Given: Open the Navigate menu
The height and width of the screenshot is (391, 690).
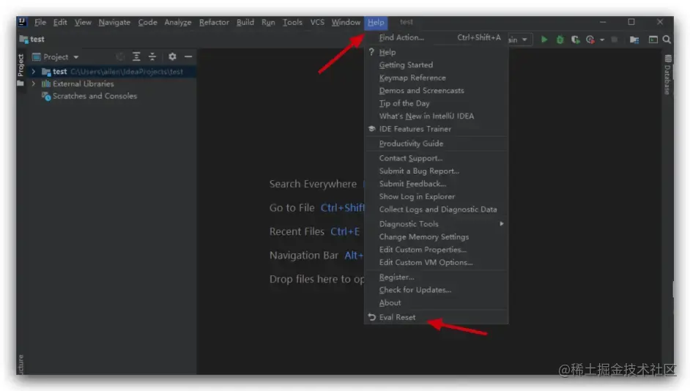Looking at the screenshot, I should coord(114,22).
